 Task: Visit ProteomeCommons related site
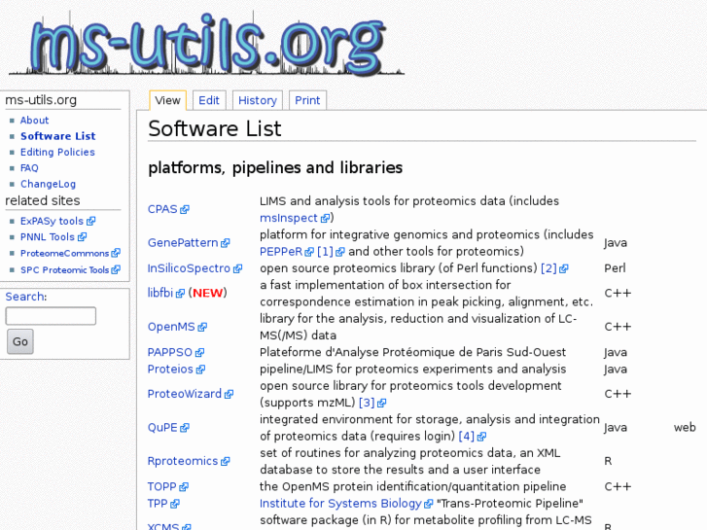click(64, 253)
